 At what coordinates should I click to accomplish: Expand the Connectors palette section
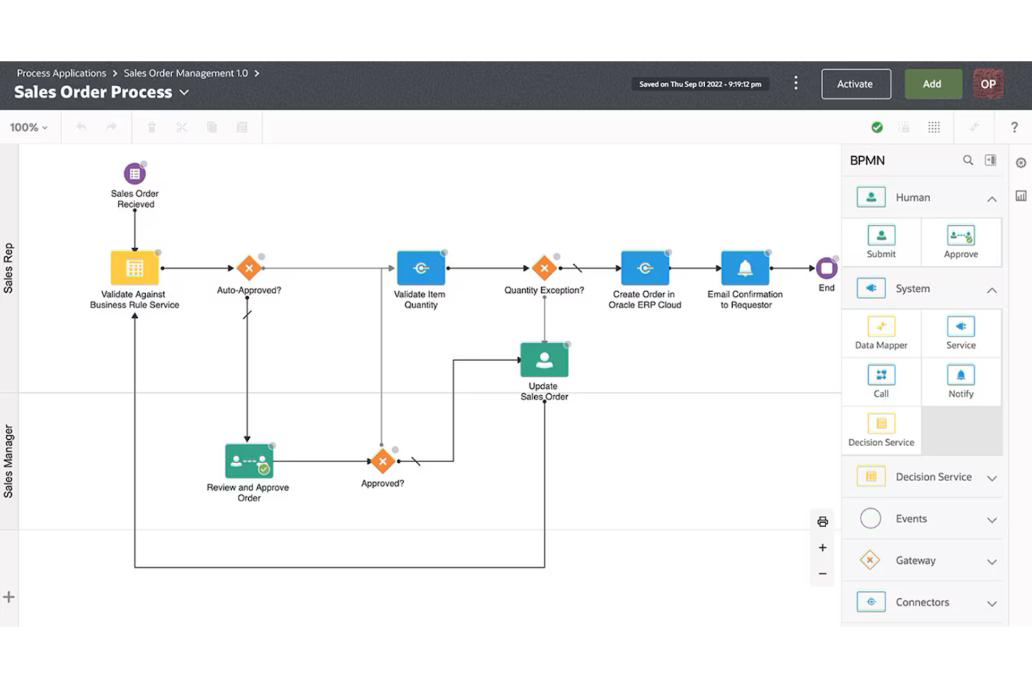click(992, 603)
